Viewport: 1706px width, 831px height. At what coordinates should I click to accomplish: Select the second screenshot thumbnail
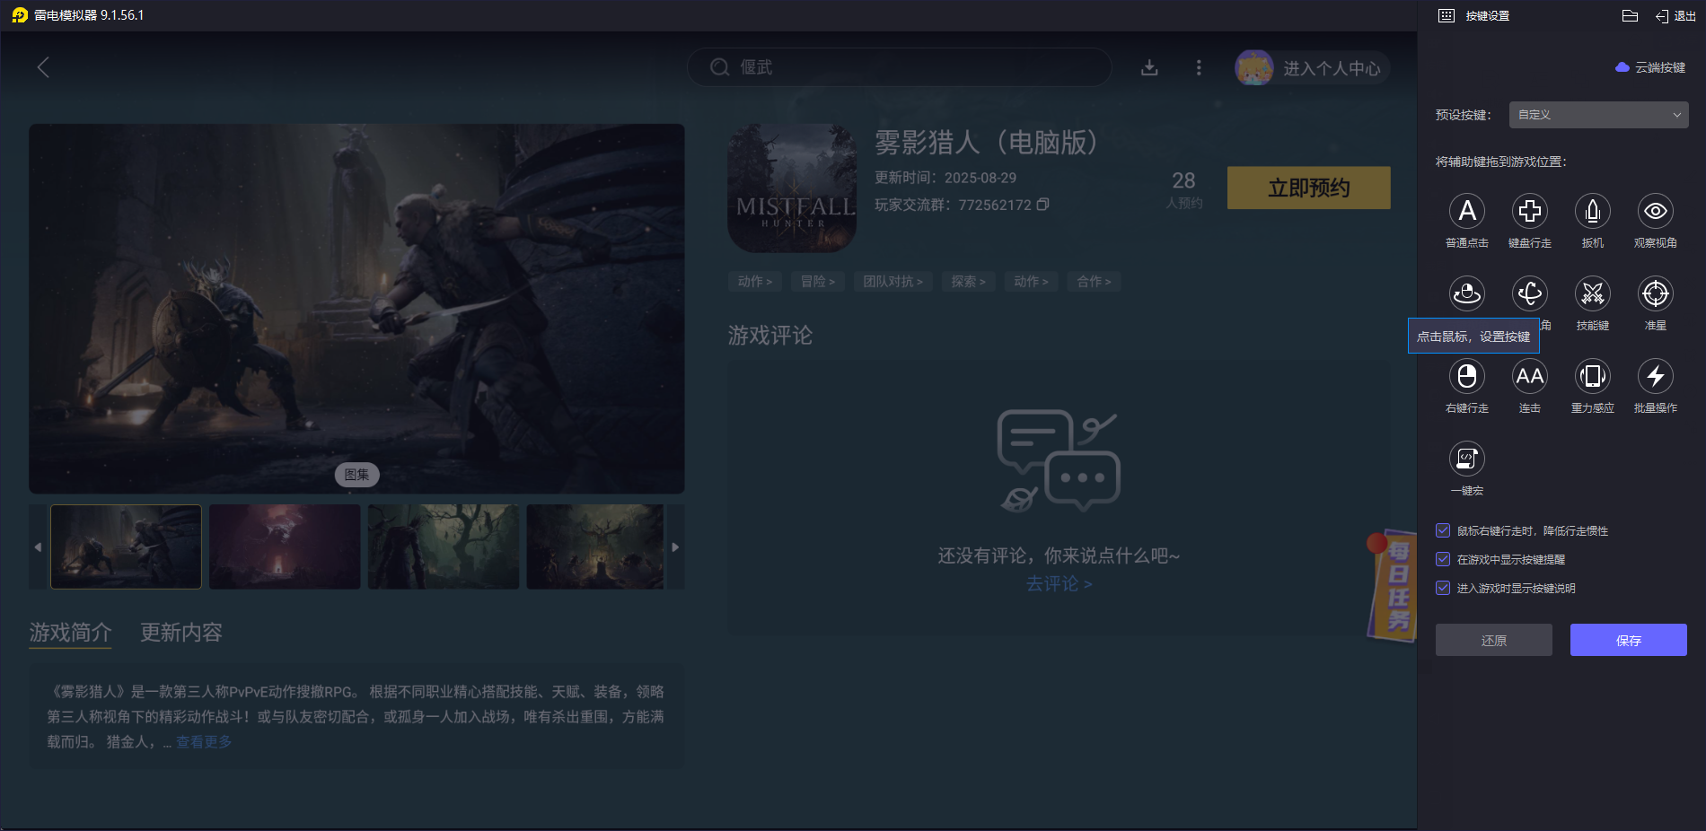coord(285,547)
